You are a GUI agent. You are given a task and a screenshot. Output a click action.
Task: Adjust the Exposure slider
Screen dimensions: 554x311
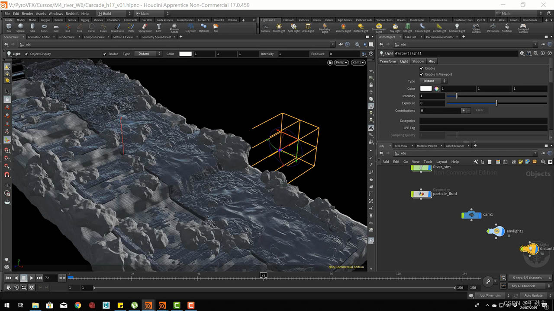tap(496, 103)
